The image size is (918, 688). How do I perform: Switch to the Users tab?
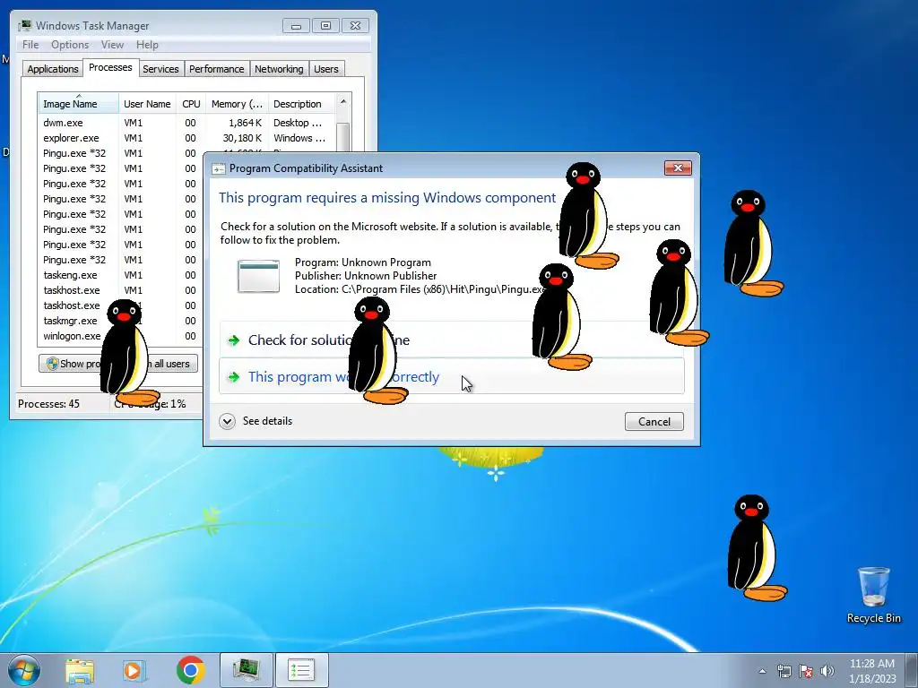[325, 69]
